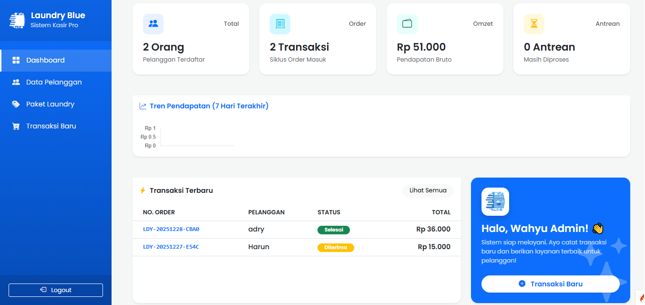Click the Rp 15.000 total
The image size is (645, 305).
coord(434,247)
